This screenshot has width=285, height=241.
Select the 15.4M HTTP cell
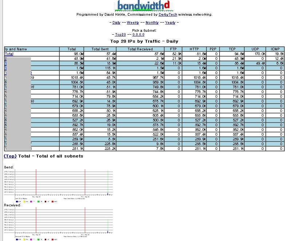194,63
